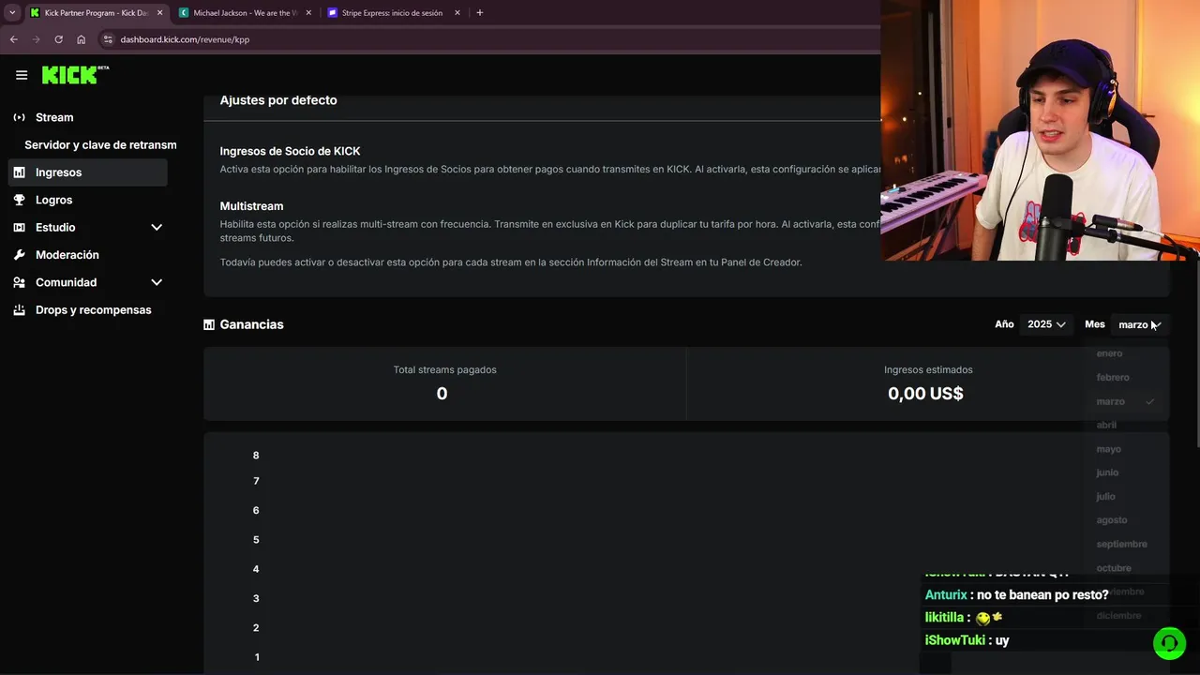Click the Total streams pagados value 0
Image resolution: width=1200 pixels, height=675 pixels.
pyautogui.click(x=442, y=394)
